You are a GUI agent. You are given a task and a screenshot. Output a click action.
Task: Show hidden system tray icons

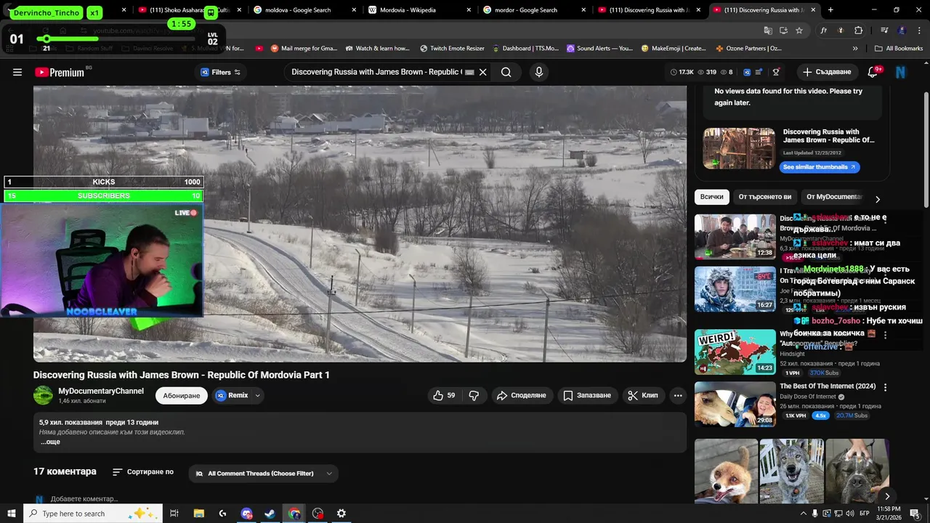804,514
